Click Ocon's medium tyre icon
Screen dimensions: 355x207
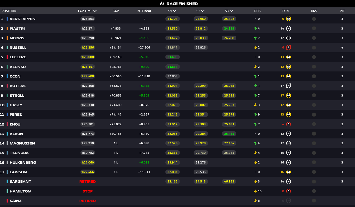tap(289, 76)
